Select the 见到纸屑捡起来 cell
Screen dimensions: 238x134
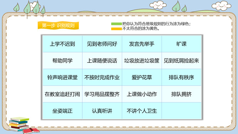pyautogui.click(x=182, y=61)
